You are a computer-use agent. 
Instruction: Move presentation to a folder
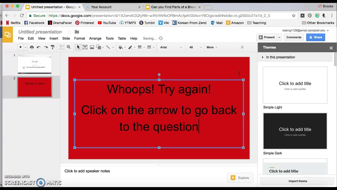pos(77,32)
